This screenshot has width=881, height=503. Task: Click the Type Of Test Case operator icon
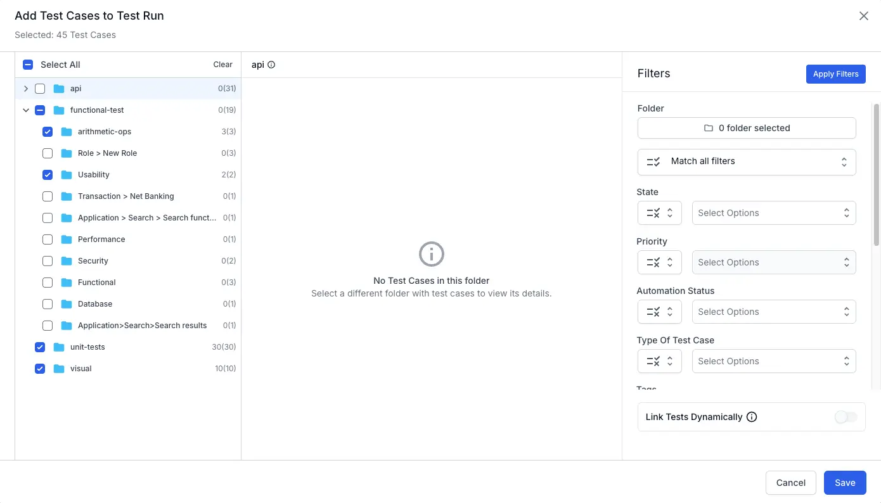[x=659, y=361]
